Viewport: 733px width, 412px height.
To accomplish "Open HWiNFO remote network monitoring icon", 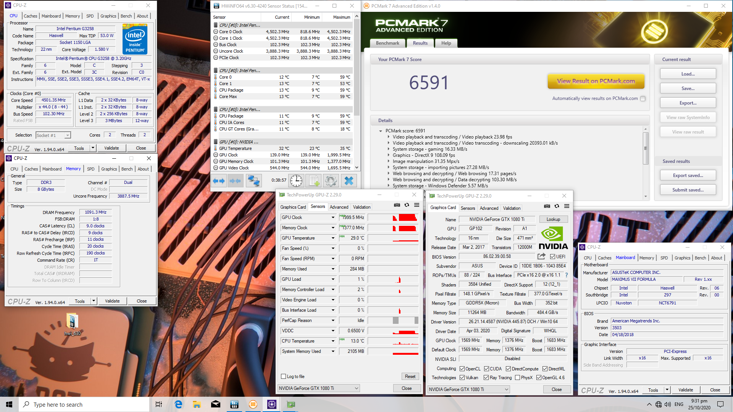I will pos(254,181).
